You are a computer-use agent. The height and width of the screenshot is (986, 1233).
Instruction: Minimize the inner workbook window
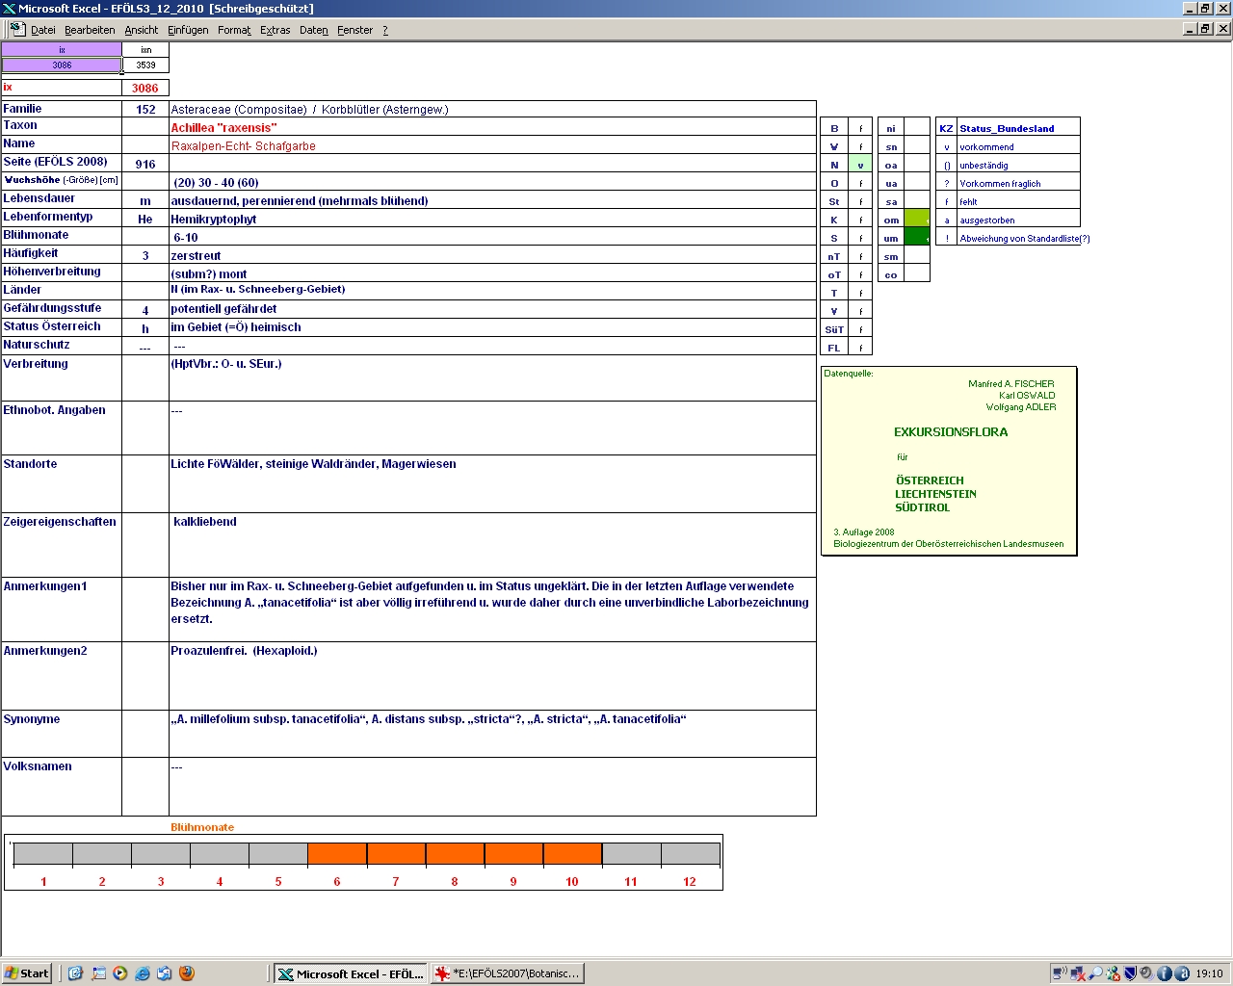tap(1190, 29)
